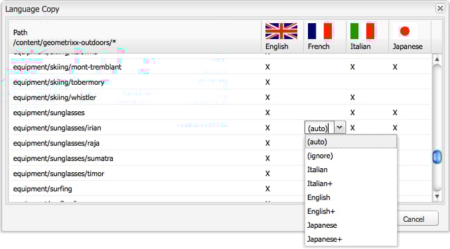The image size is (450, 249).
Task: Click the Italian flag icon
Action: pyautogui.click(x=362, y=31)
